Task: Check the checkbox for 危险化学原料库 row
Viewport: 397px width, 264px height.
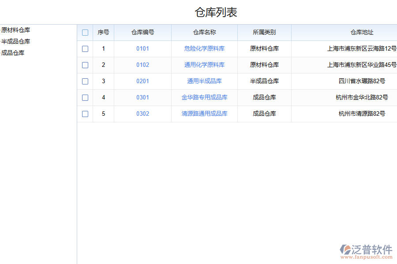Action: (85, 49)
